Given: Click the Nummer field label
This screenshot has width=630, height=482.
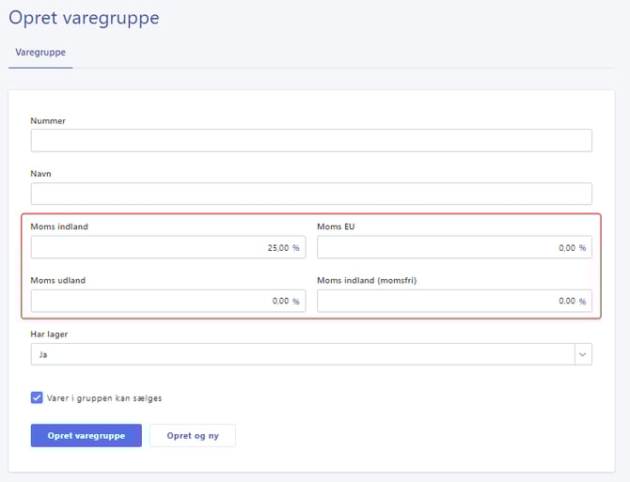Looking at the screenshot, I should 48,121.
